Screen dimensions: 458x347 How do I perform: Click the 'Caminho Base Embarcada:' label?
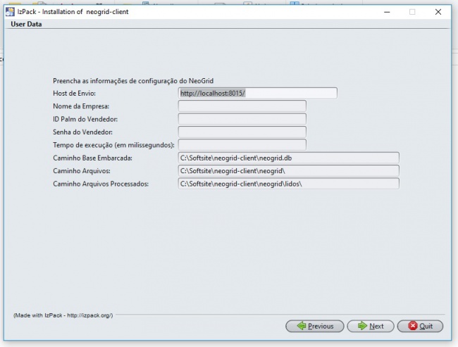coord(92,158)
